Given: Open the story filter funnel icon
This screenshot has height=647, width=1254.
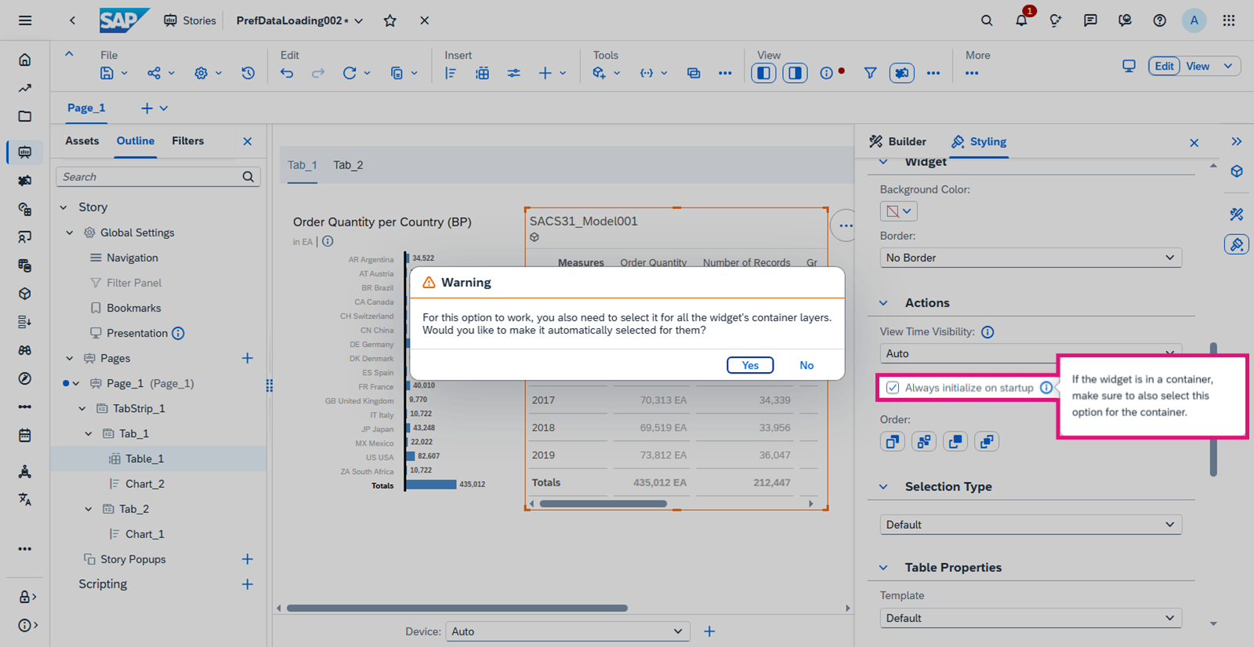Looking at the screenshot, I should point(870,73).
